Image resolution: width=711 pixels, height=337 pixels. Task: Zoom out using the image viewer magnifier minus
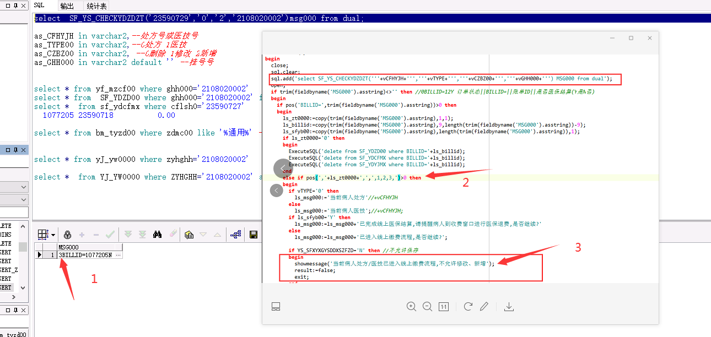point(427,306)
